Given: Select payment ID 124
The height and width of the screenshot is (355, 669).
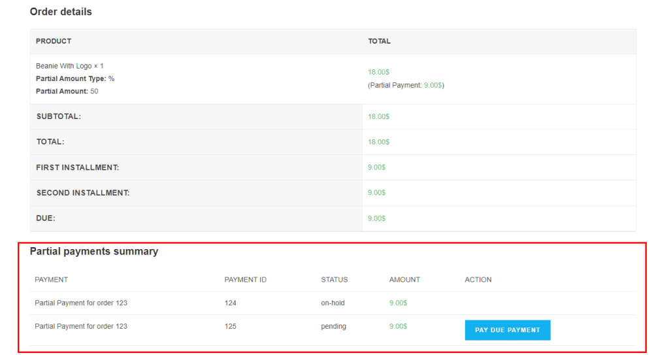Looking at the screenshot, I should [x=230, y=303].
